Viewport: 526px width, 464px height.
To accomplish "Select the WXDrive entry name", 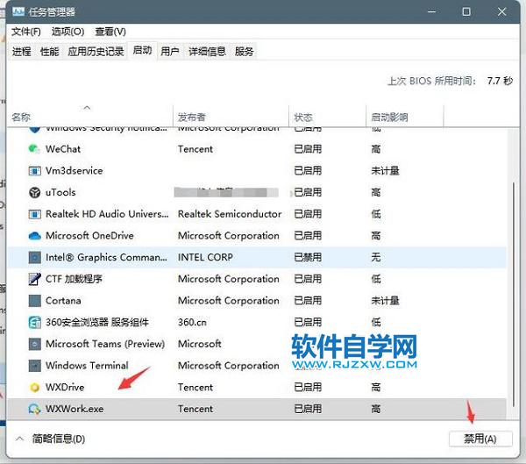I will [x=65, y=387].
